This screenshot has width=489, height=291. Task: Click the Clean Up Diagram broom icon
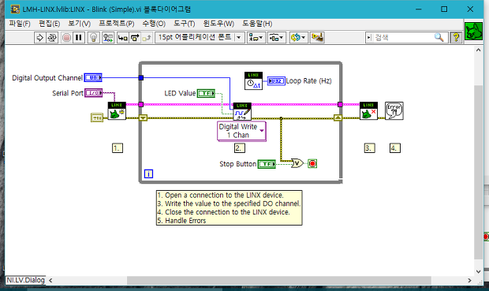pos(317,38)
